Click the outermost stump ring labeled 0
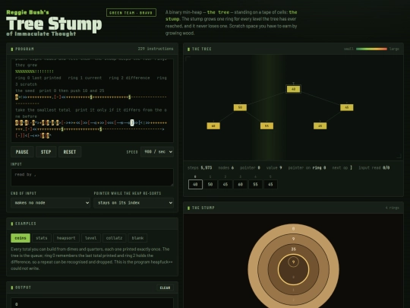 pyautogui.click(x=293, y=229)
